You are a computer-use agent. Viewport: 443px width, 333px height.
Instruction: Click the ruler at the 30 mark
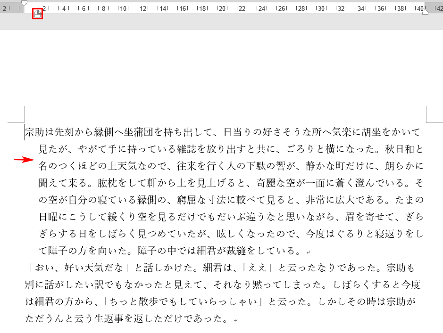tap(321, 9)
